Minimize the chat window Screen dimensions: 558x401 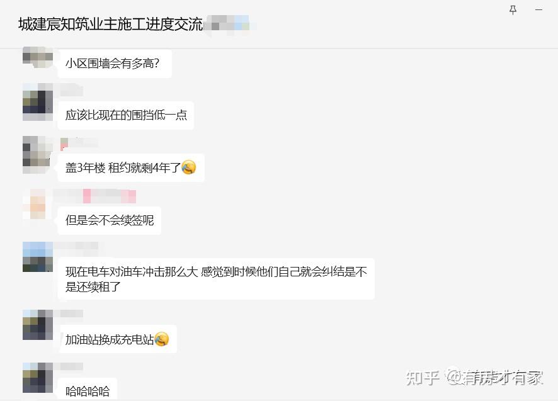click(538, 10)
